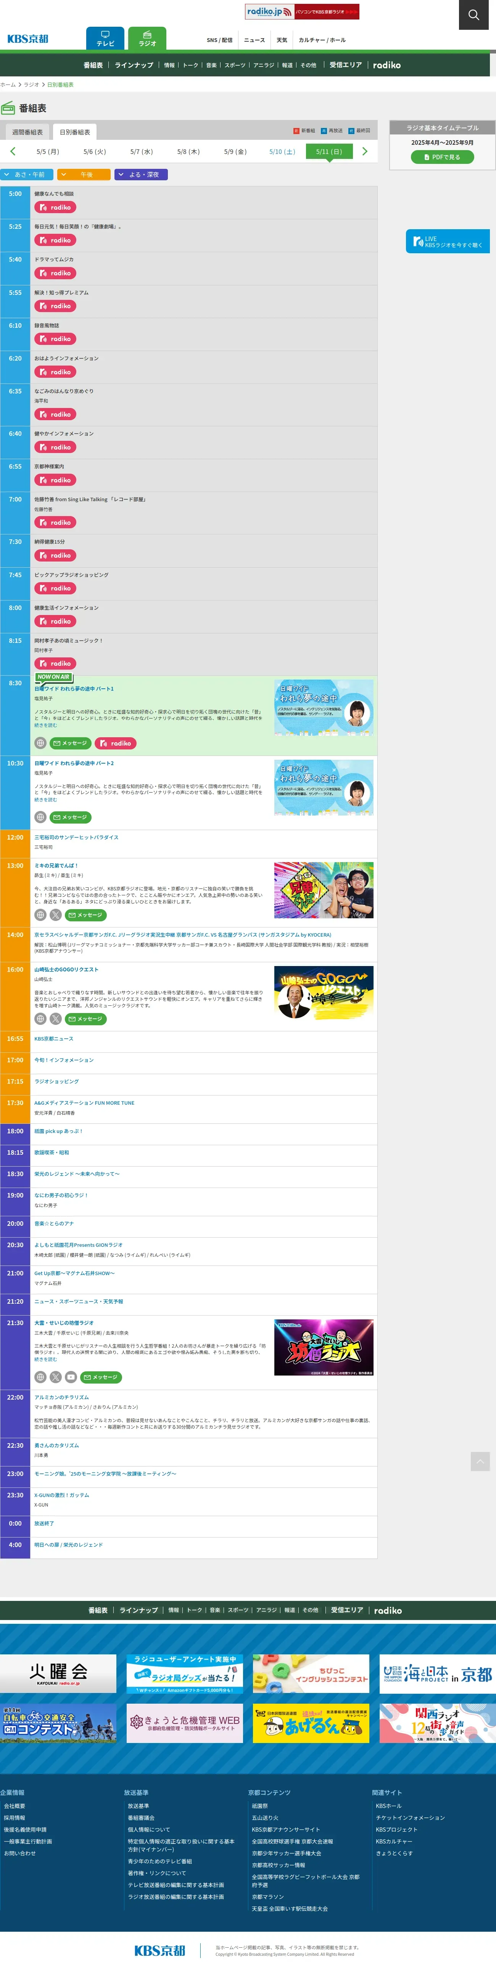Open YouTube icon for 大雲・せいじの坊僧ラジオ
496x1968 pixels.
(x=71, y=1377)
